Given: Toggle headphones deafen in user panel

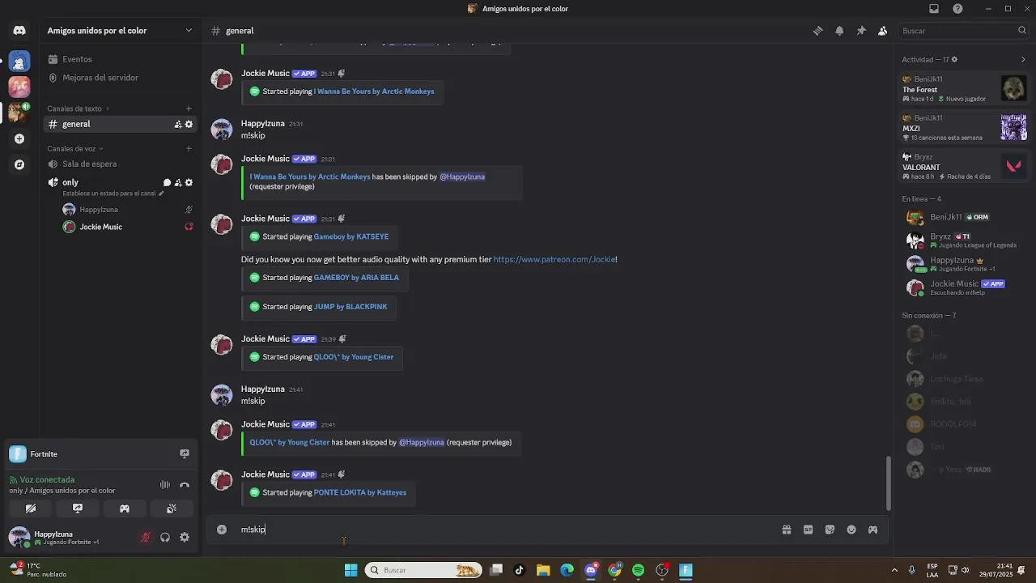Looking at the screenshot, I should (165, 538).
